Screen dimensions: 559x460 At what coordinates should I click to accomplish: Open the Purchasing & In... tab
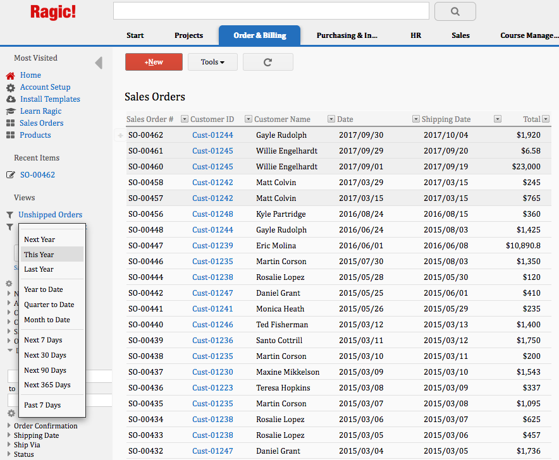click(347, 35)
